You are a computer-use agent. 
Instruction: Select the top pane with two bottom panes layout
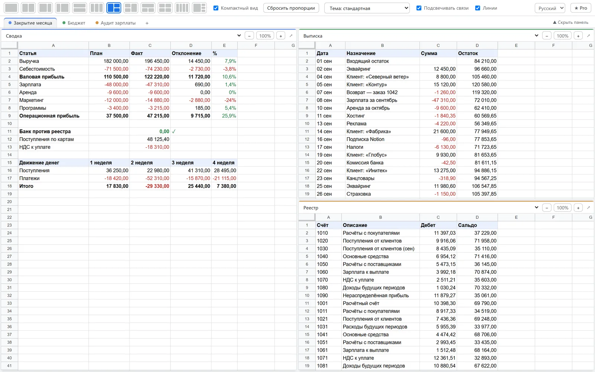click(148, 8)
